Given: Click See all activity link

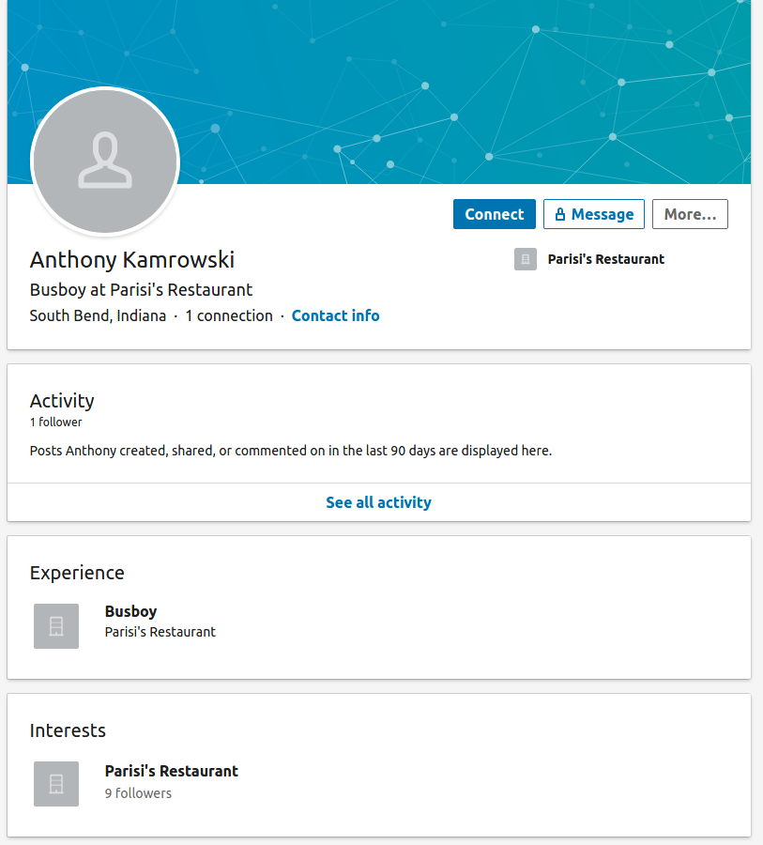Looking at the screenshot, I should tap(379, 502).
